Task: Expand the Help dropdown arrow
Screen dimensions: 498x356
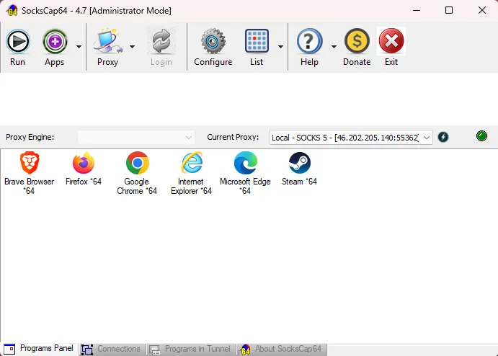Action: pos(334,47)
